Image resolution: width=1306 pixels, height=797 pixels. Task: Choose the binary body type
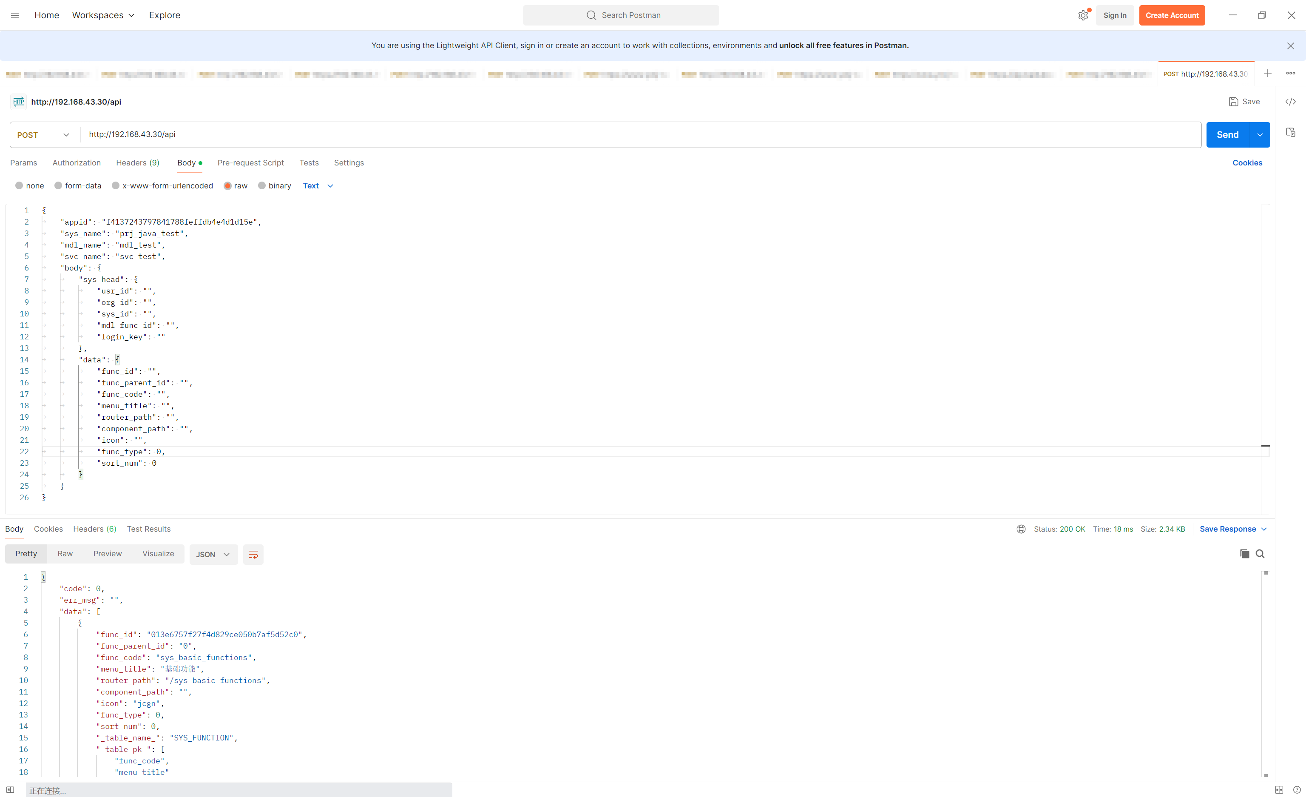point(274,185)
